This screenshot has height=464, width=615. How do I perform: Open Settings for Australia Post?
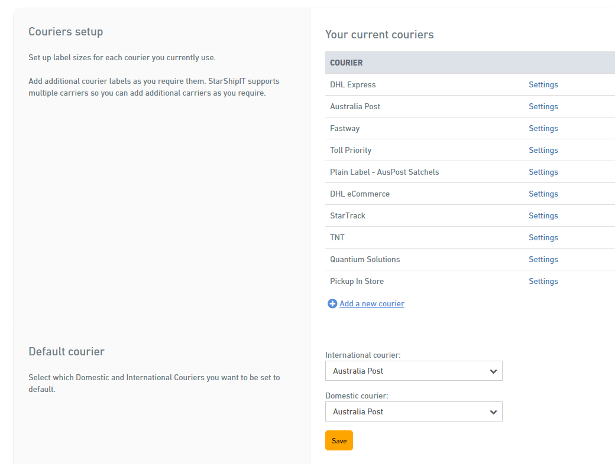pos(543,106)
